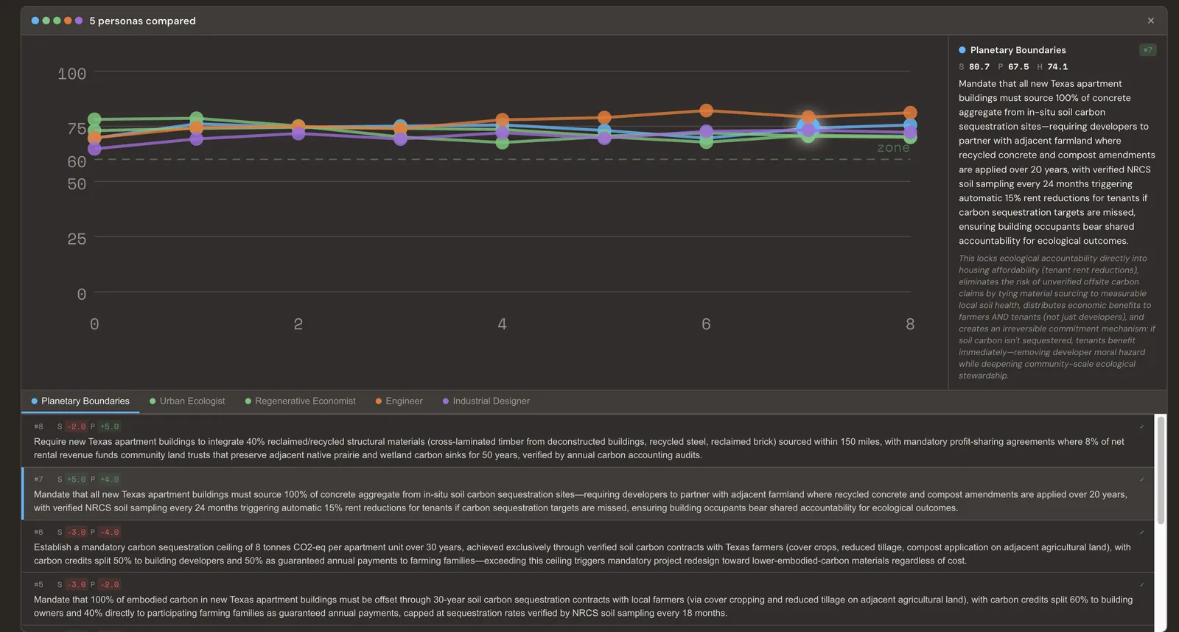Open the Urban Ecologist tab
The width and height of the screenshot is (1179, 632).
[x=187, y=401]
